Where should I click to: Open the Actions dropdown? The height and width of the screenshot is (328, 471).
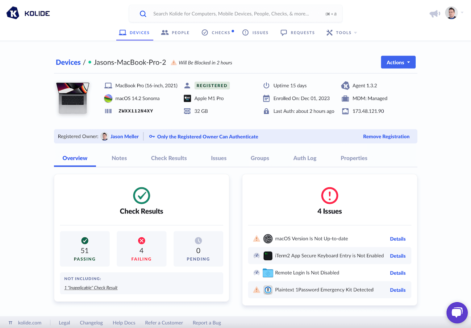coord(398,62)
